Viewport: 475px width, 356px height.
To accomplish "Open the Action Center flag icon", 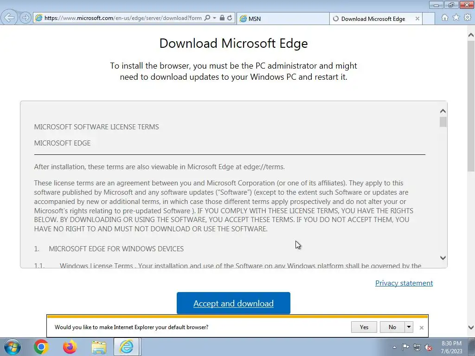I will (x=405, y=347).
